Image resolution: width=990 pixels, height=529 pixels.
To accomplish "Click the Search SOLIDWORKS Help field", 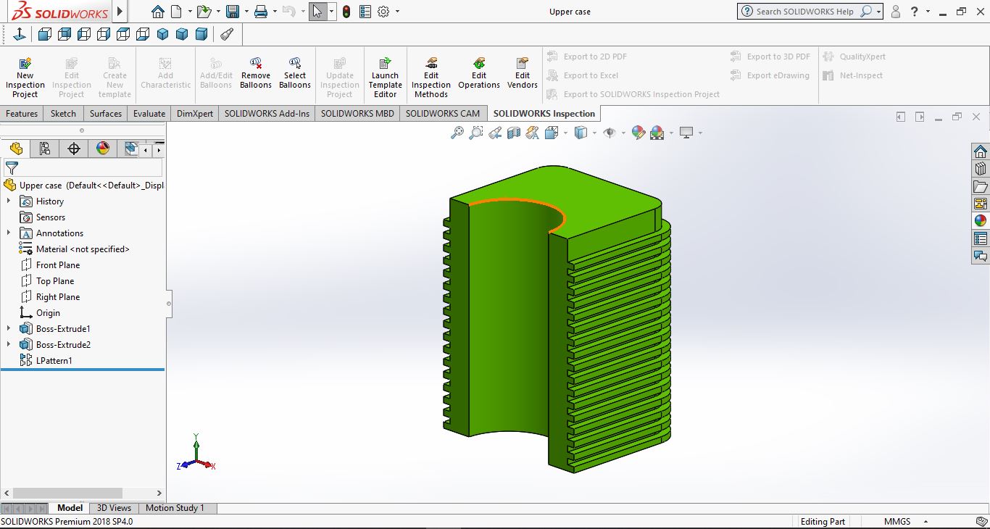I will 804,12.
